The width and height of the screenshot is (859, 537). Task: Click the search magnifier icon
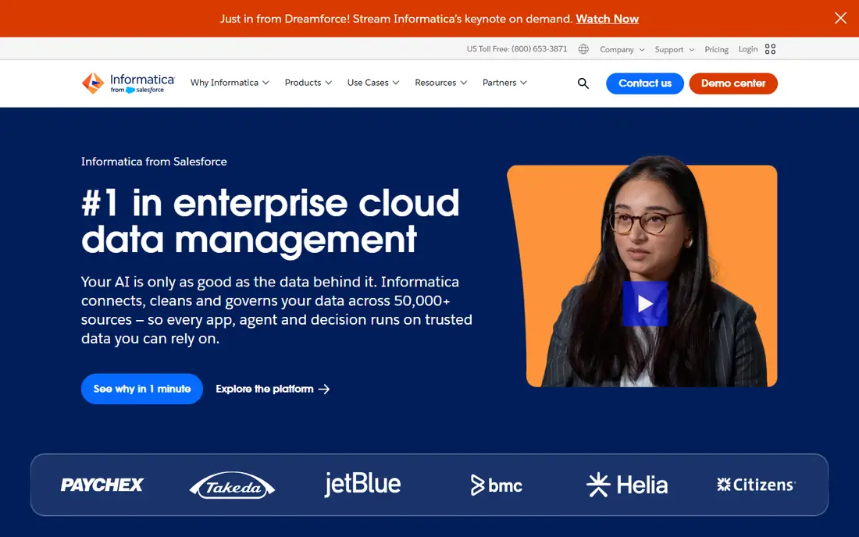click(x=583, y=84)
